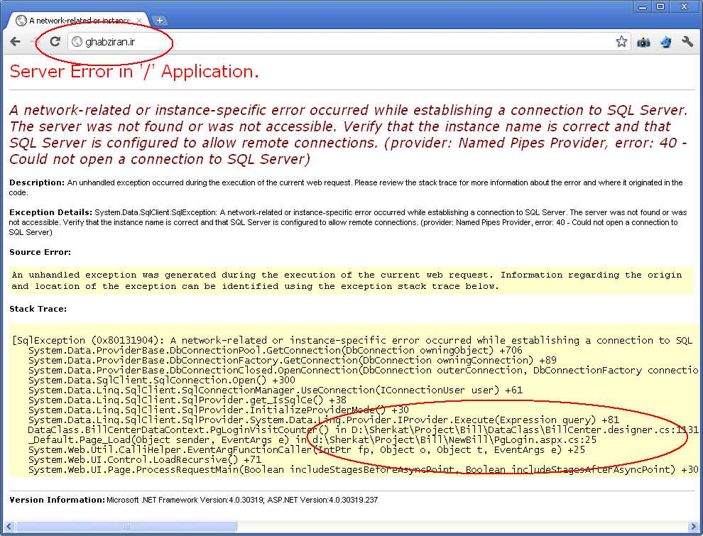The height and width of the screenshot is (536, 703).
Task: Maximize the browser window
Action: pos(660,6)
